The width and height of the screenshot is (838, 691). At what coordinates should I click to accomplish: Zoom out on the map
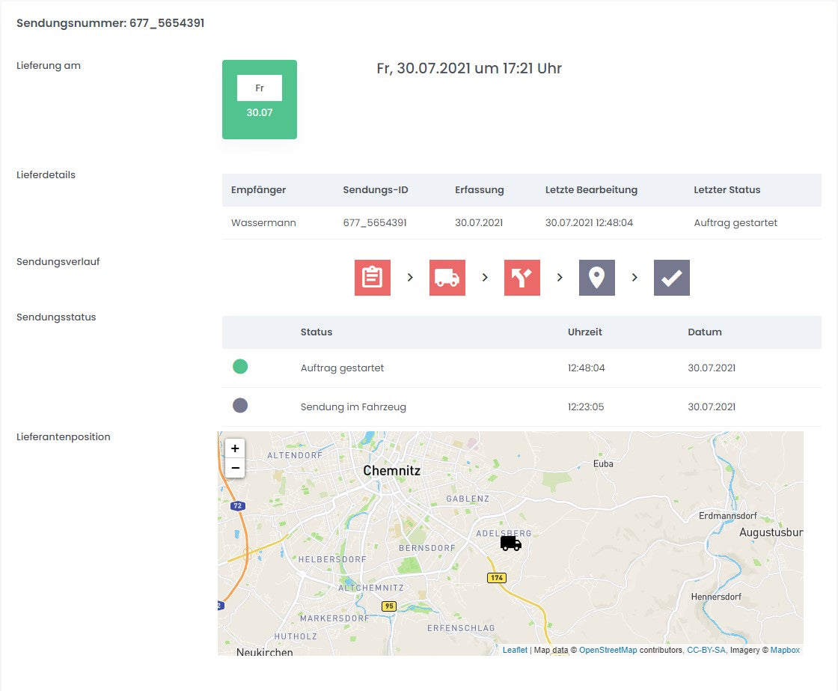(x=235, y=468)
